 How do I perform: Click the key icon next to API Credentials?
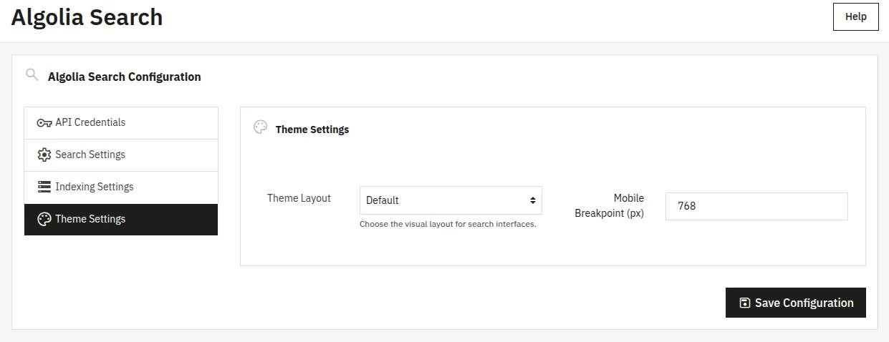tap(44, 123)
